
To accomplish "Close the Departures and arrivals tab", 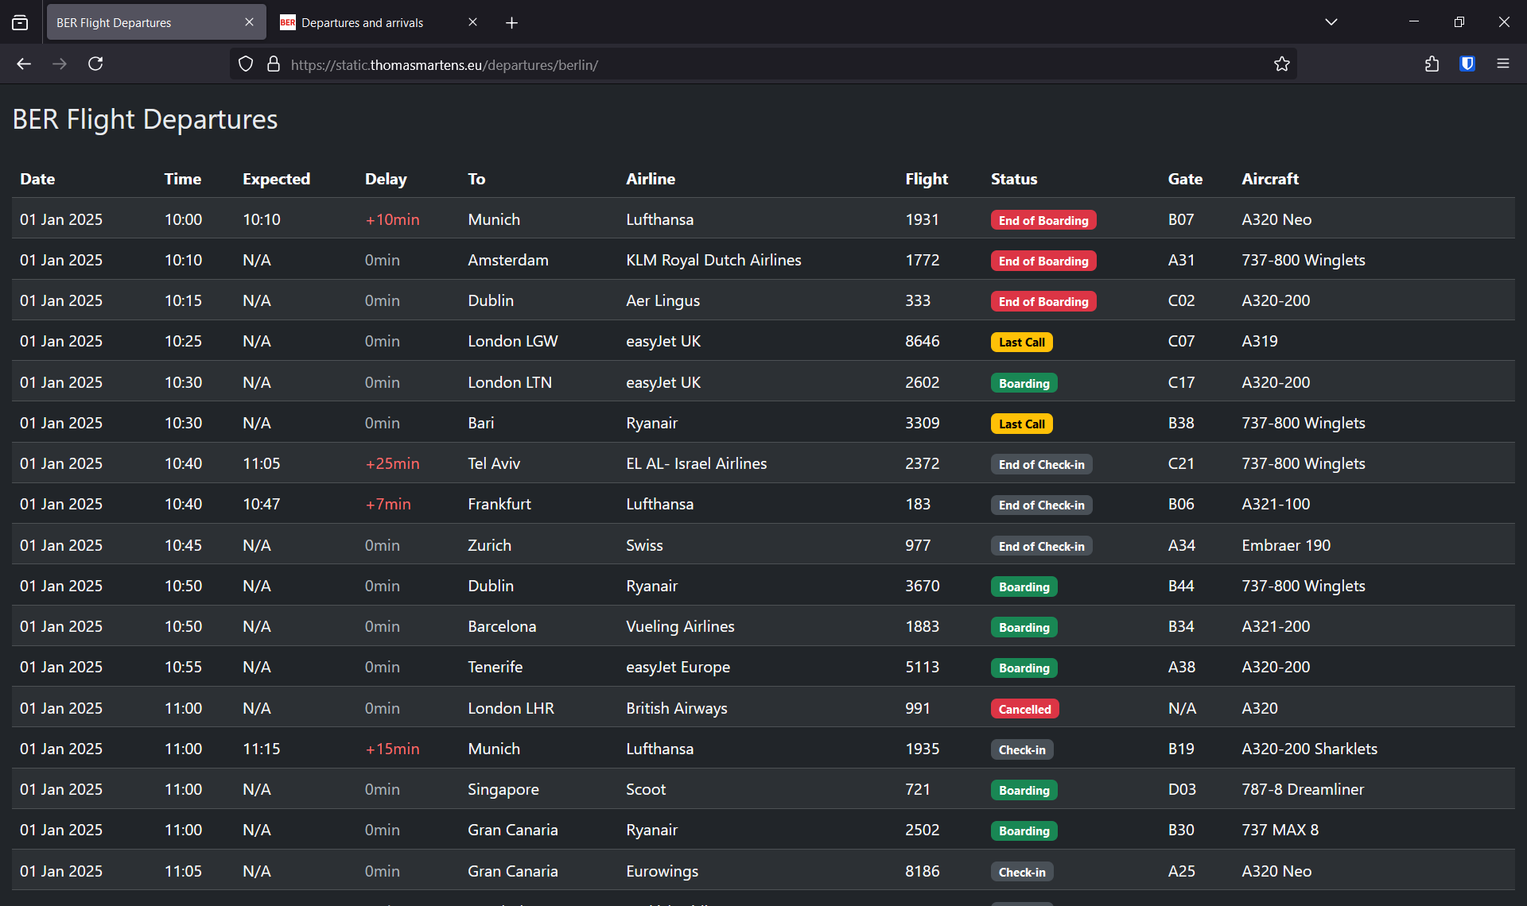I will coord(472,22).
